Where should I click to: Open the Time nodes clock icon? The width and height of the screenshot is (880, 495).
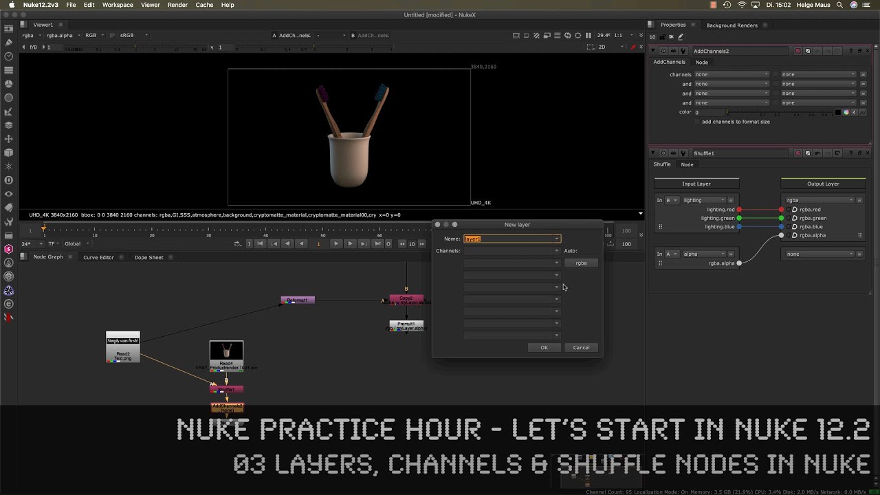9,56
